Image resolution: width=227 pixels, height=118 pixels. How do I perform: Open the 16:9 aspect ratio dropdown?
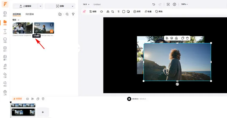point(86,4)
